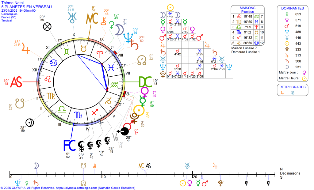Click the Uranus glyph at 27°31 R
Screen dimensions: 314x190
coord(71,17)
